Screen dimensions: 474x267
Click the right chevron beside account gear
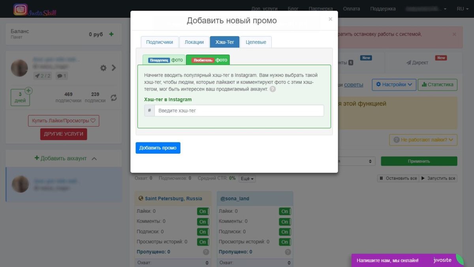(114, 68)
